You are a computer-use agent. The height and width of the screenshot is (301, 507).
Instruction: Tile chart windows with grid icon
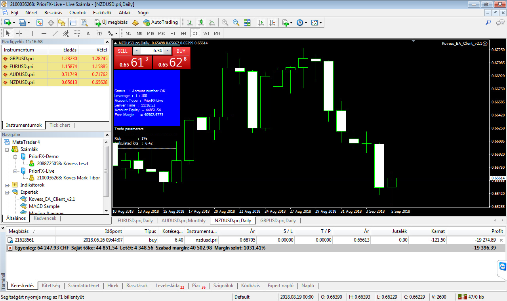pos(247,23)
